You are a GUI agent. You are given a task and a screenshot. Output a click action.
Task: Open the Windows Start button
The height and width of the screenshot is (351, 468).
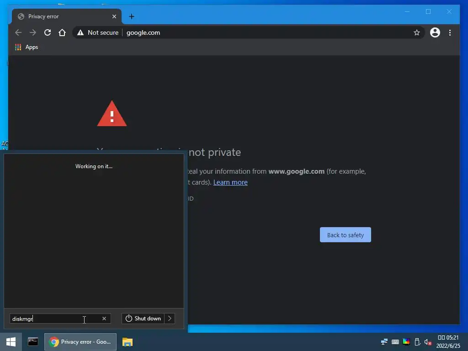click(x=11, y=342)
